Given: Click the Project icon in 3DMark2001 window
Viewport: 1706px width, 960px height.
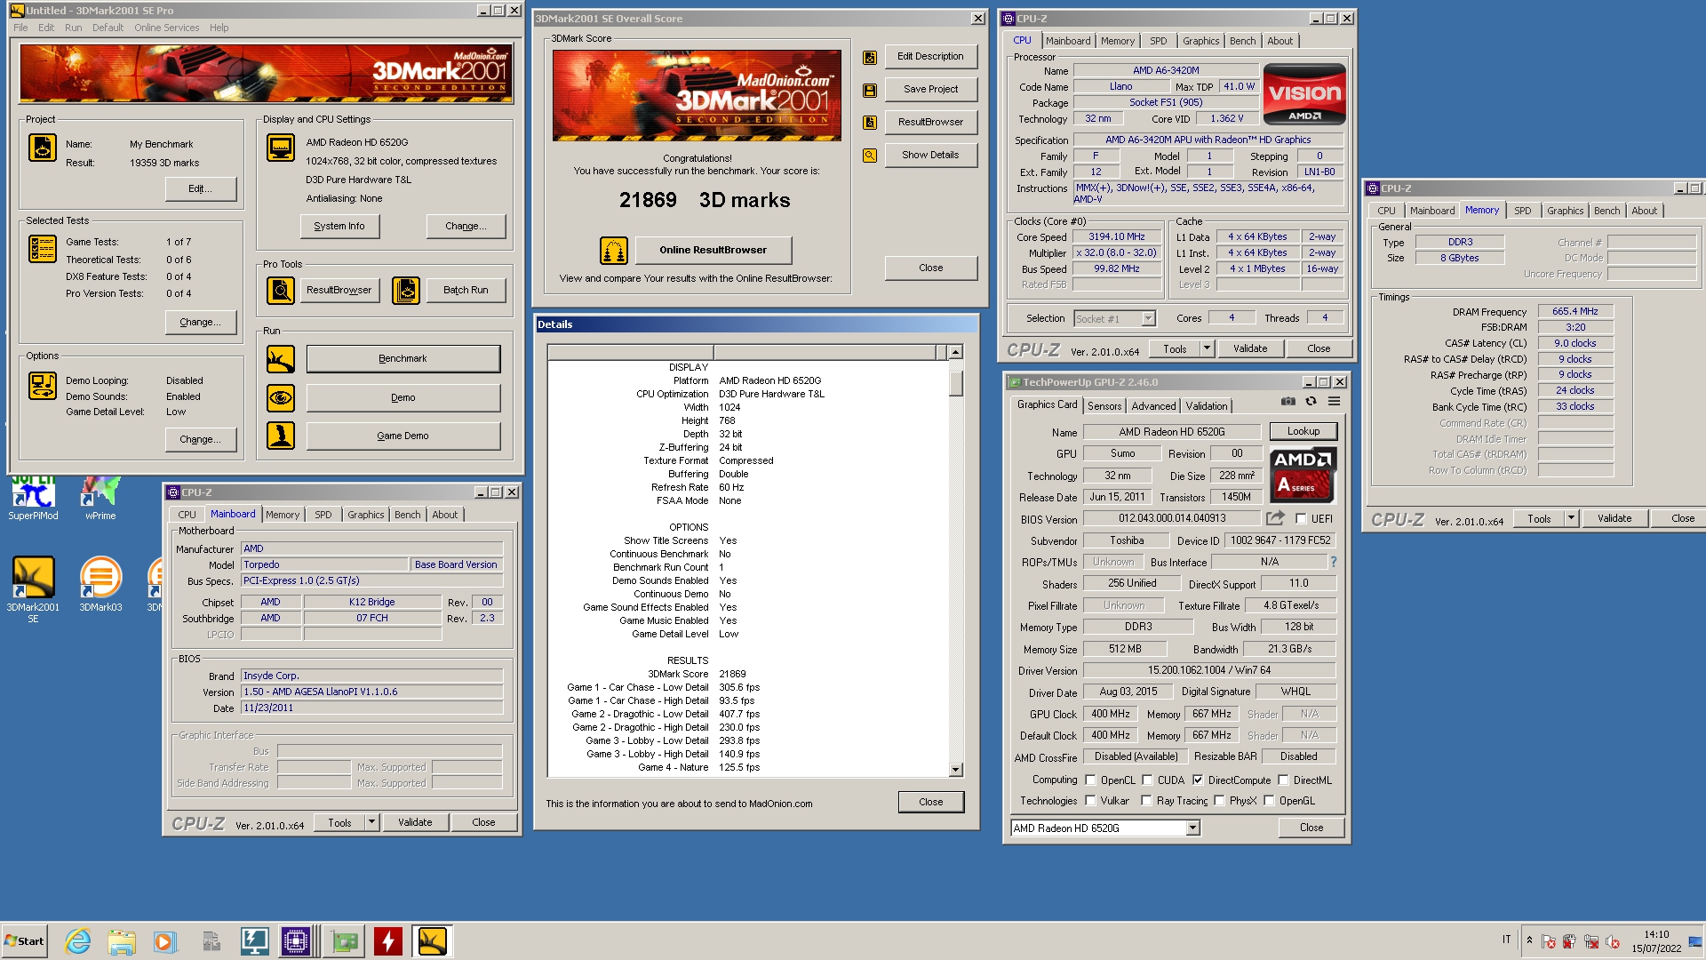Looking at the screenshot, I should tap(42, 148).
